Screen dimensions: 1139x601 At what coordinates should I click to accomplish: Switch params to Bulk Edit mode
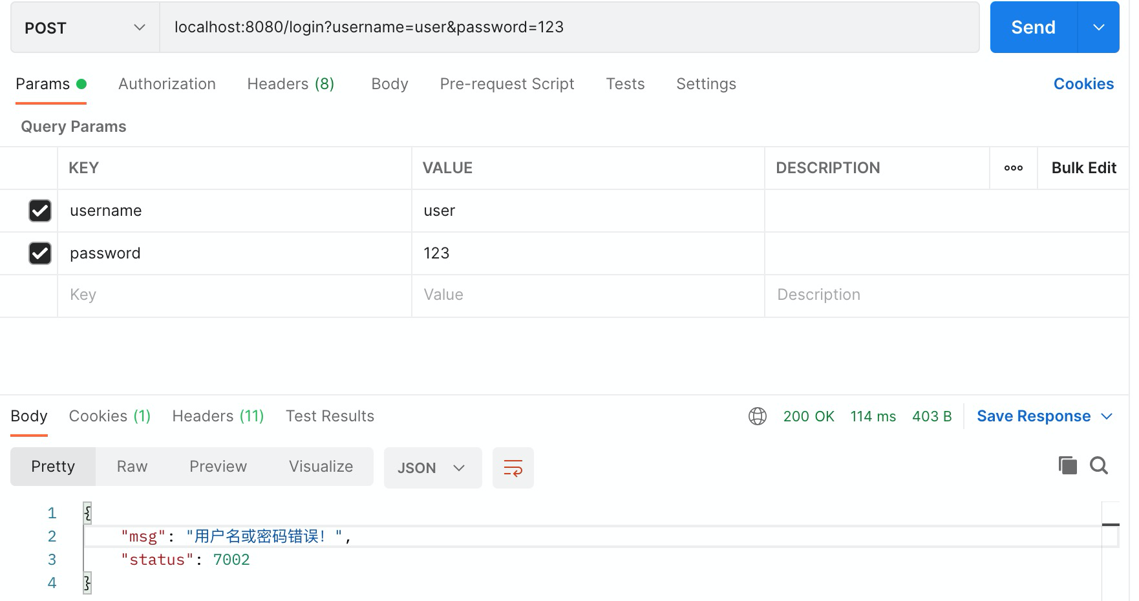coord(1083,168)
